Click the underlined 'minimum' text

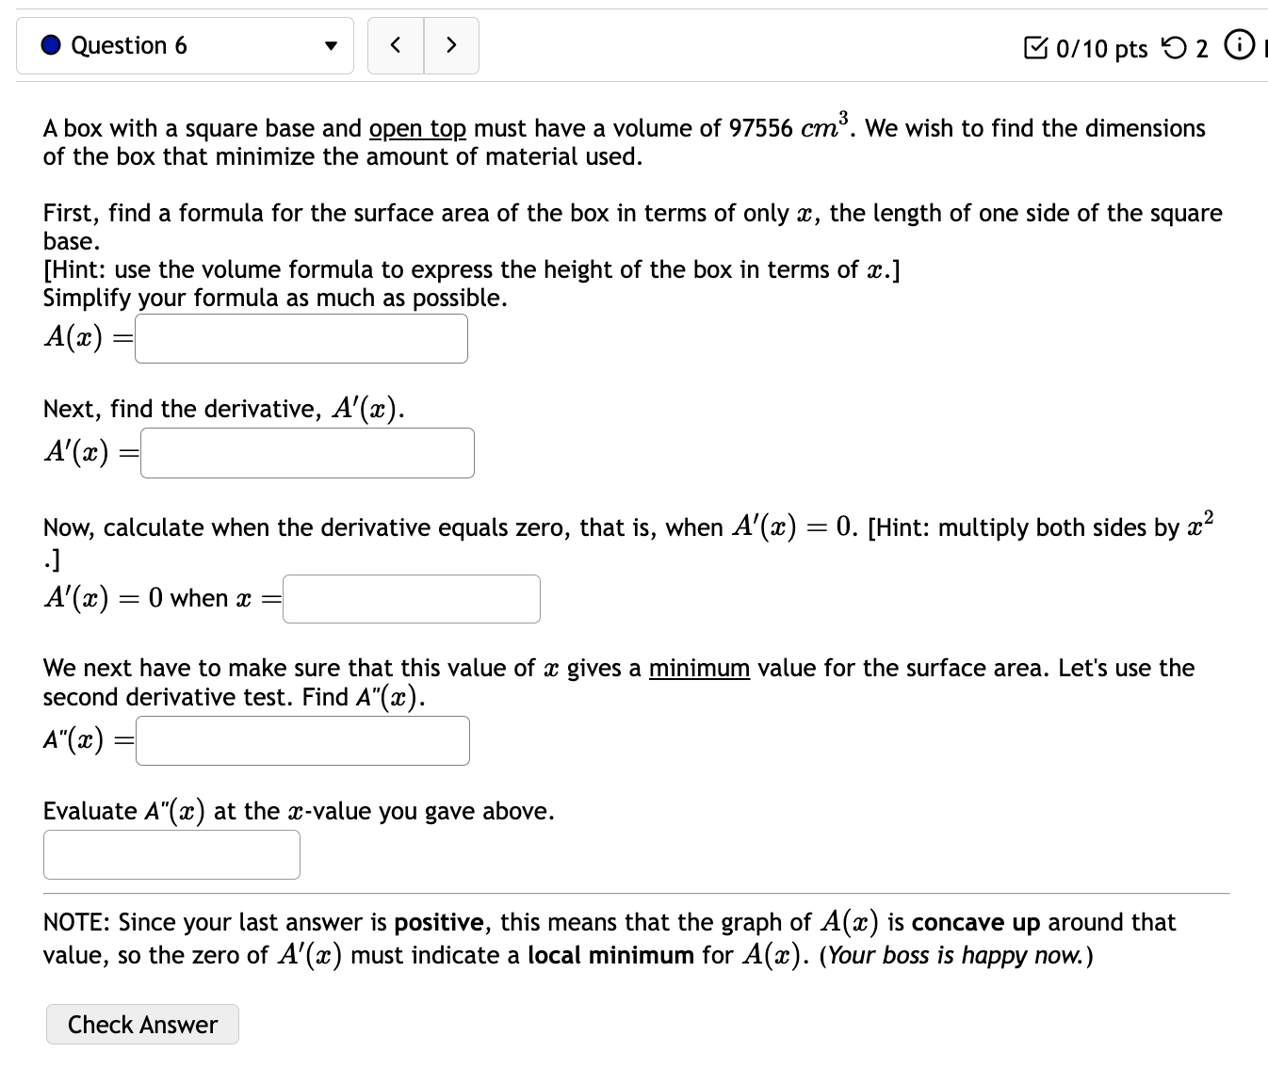(698, 668)
